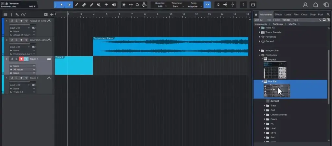Expand the Chord Sounds folder
332x146 pixels.
pyautogui.click(x=265, y=115)
